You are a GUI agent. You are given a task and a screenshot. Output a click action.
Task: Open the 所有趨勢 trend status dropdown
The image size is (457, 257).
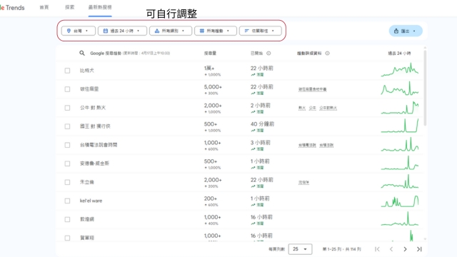click(x=216, y=31)
